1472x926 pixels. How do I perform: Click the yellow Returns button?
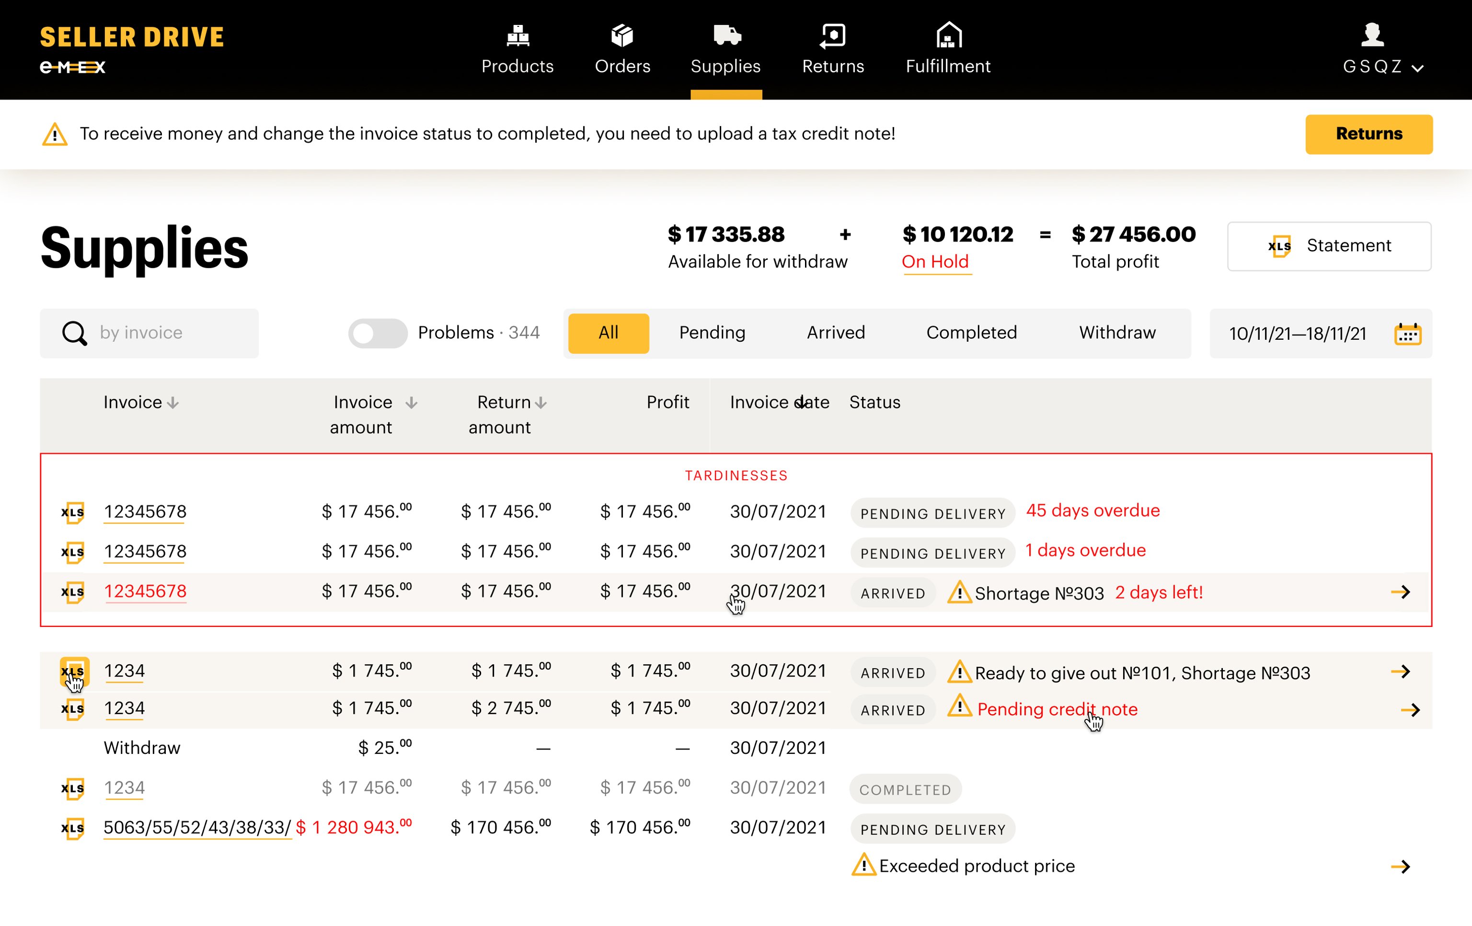[x=1368, y=134]
